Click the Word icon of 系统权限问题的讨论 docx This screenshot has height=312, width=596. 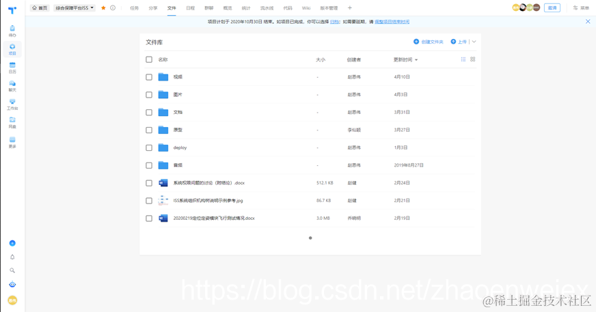click(x=163, y=183)
